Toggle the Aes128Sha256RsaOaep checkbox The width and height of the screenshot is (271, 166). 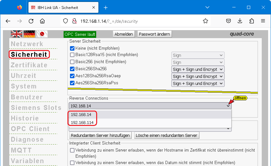pyautogui.click(x=72, y=76)
